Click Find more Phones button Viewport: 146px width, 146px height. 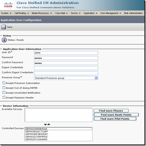[111, 111]
